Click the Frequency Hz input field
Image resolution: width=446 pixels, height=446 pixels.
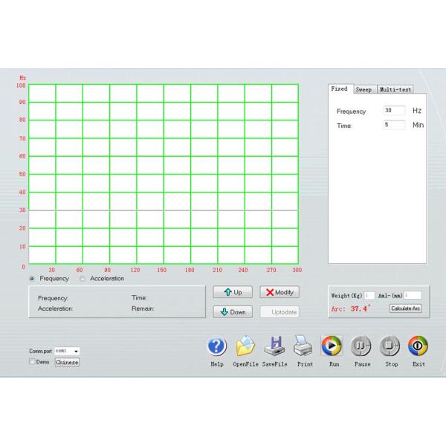(394, 111)
